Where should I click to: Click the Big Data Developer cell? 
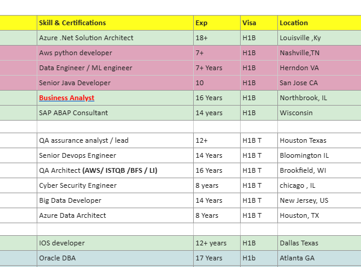pos(115,200)
